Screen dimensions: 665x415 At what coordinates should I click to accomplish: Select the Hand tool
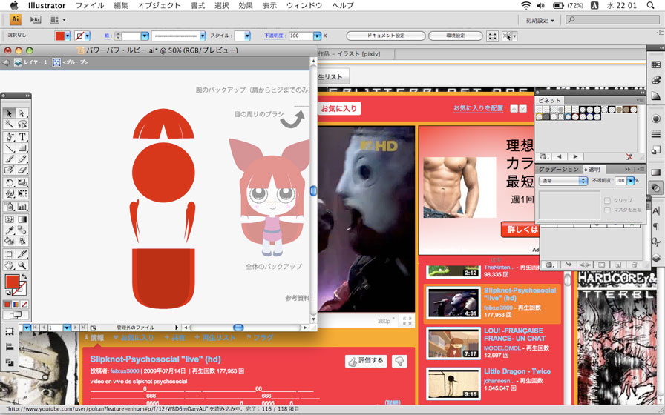coord(10,265)
